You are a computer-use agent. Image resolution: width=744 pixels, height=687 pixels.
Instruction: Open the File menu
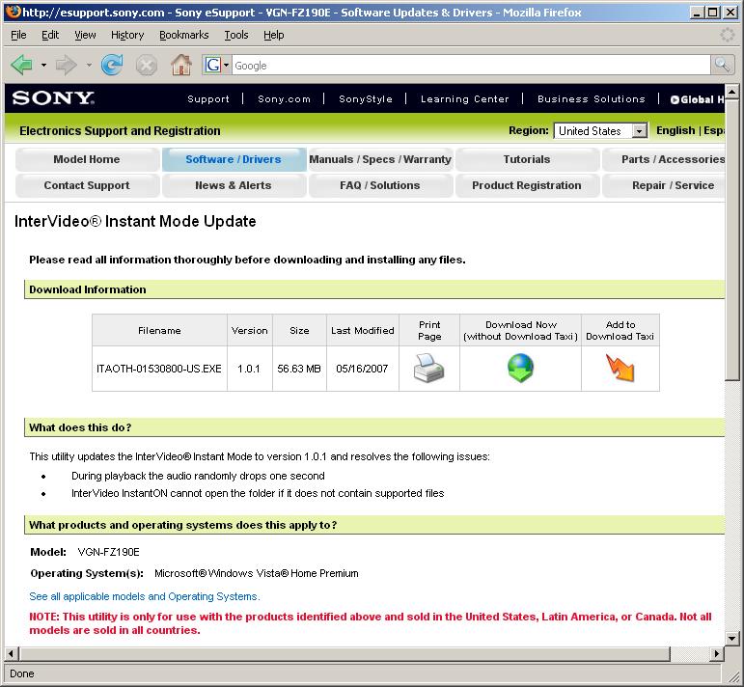18,35
